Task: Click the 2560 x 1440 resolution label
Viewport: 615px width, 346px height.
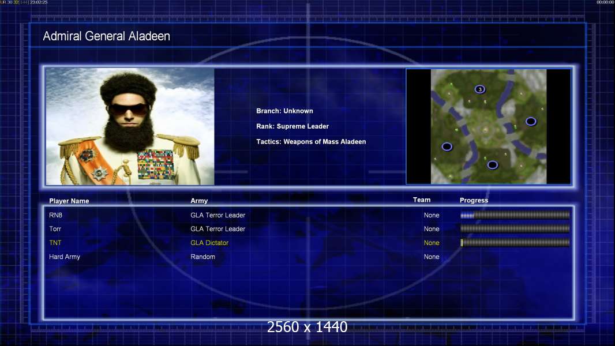Action: (x=307, y=327)
